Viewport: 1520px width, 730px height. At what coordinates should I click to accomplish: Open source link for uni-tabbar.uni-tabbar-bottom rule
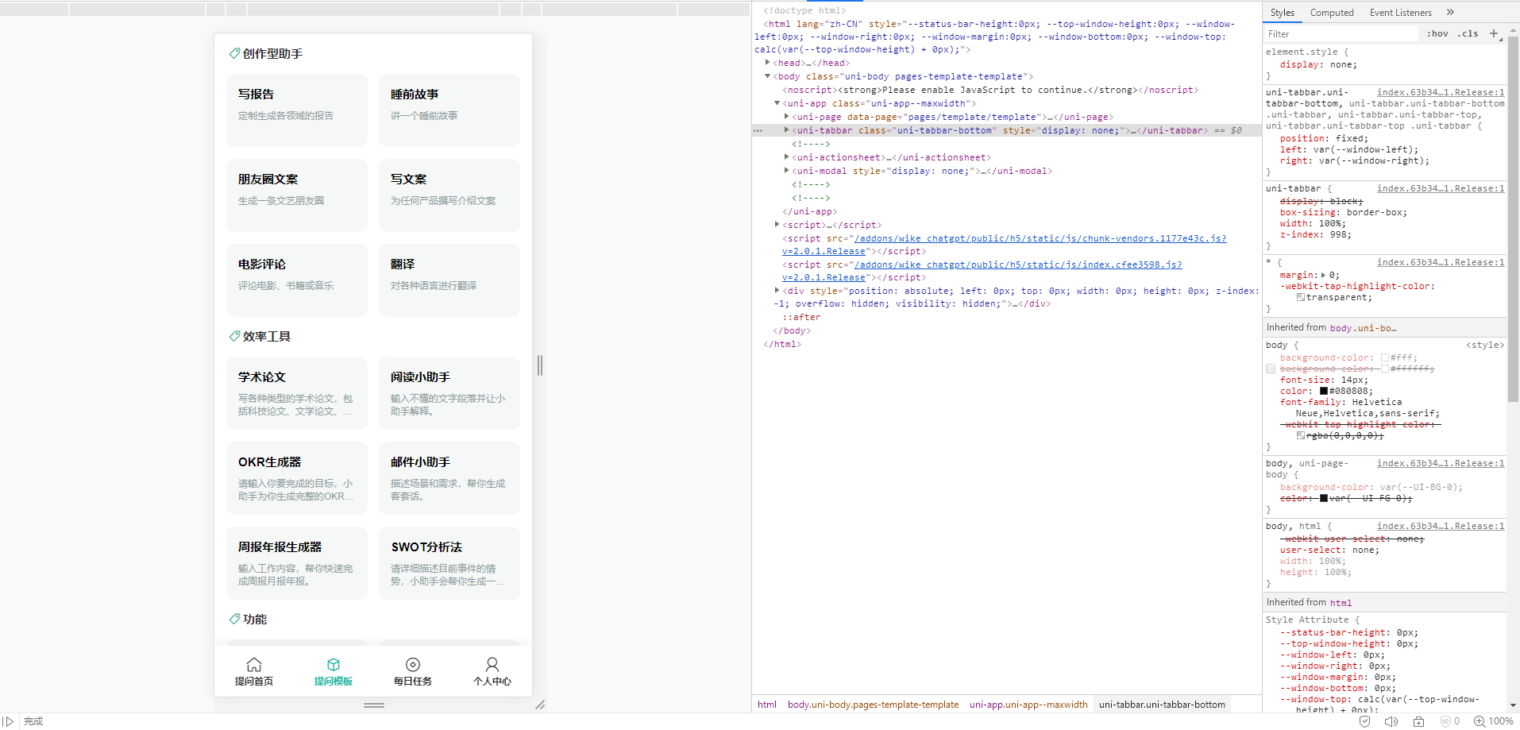pos(1441,92)
